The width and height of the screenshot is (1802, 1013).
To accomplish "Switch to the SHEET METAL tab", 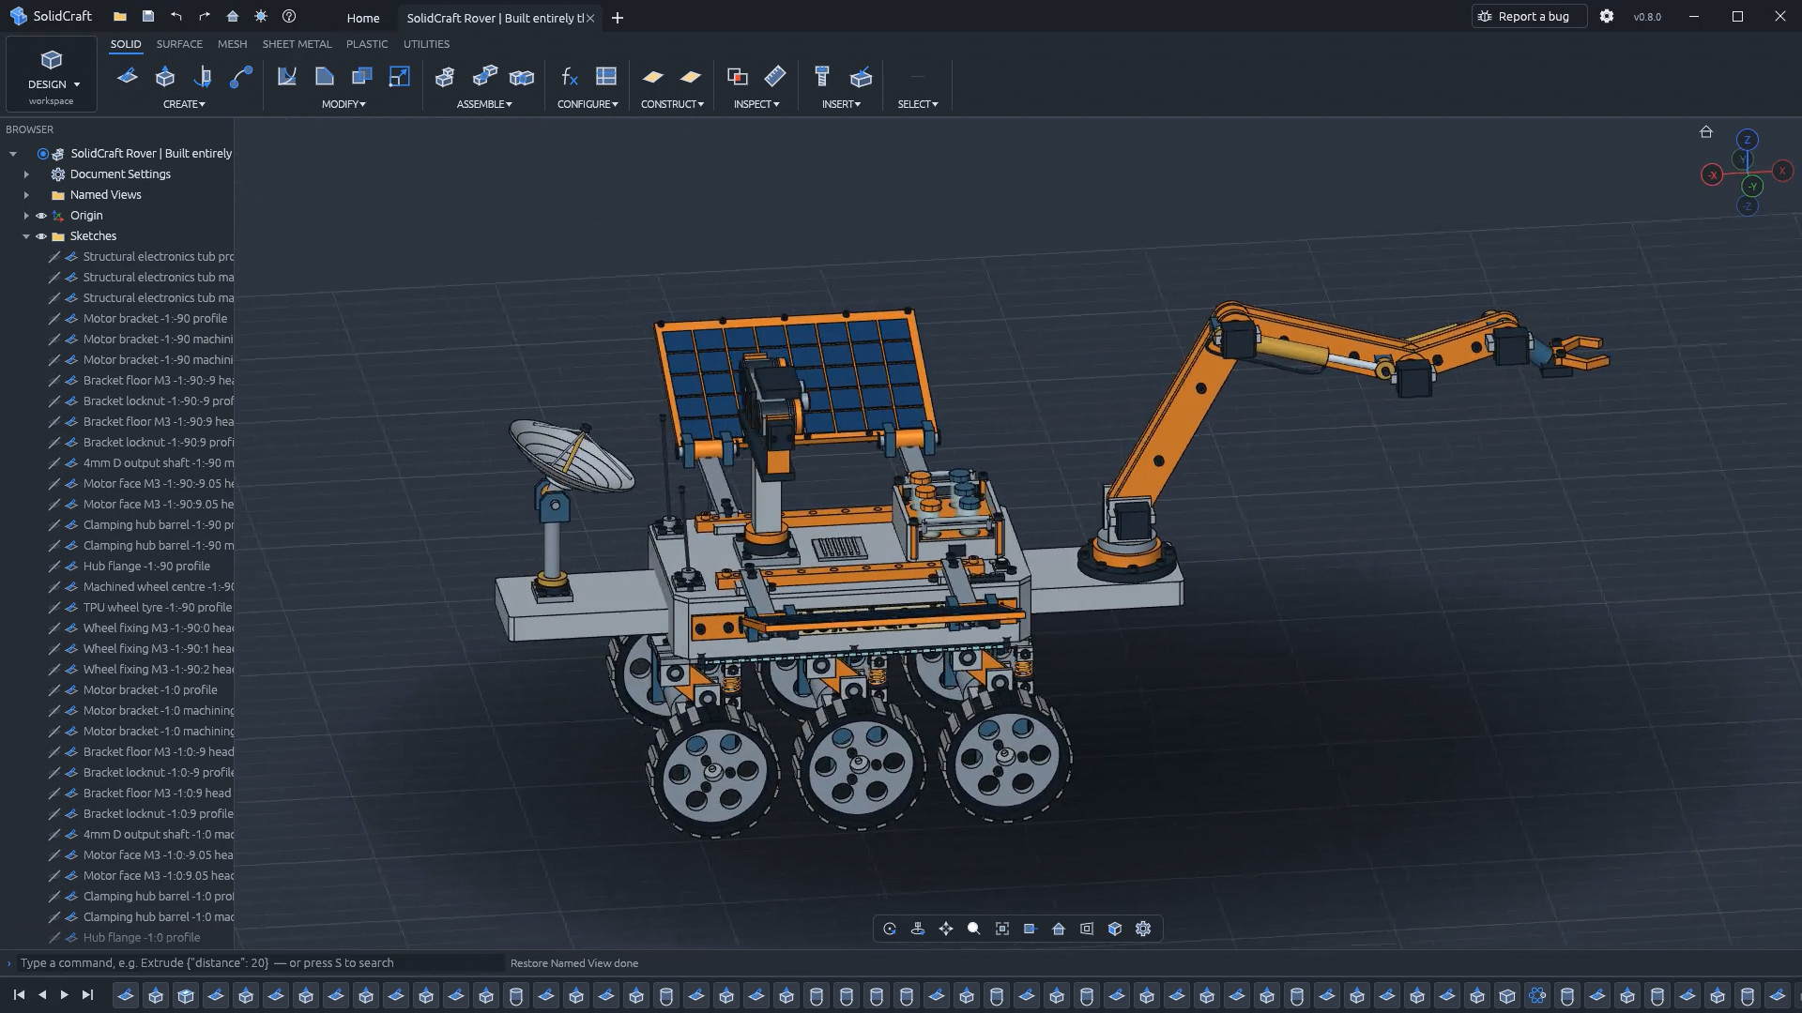I will [297, 44].
